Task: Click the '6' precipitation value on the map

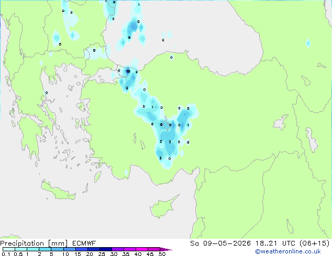Action: point(161,125)
